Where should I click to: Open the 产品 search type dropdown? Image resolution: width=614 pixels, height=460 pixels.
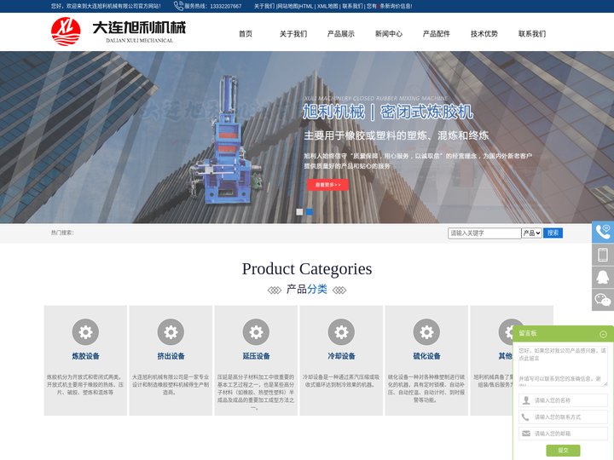532,233
